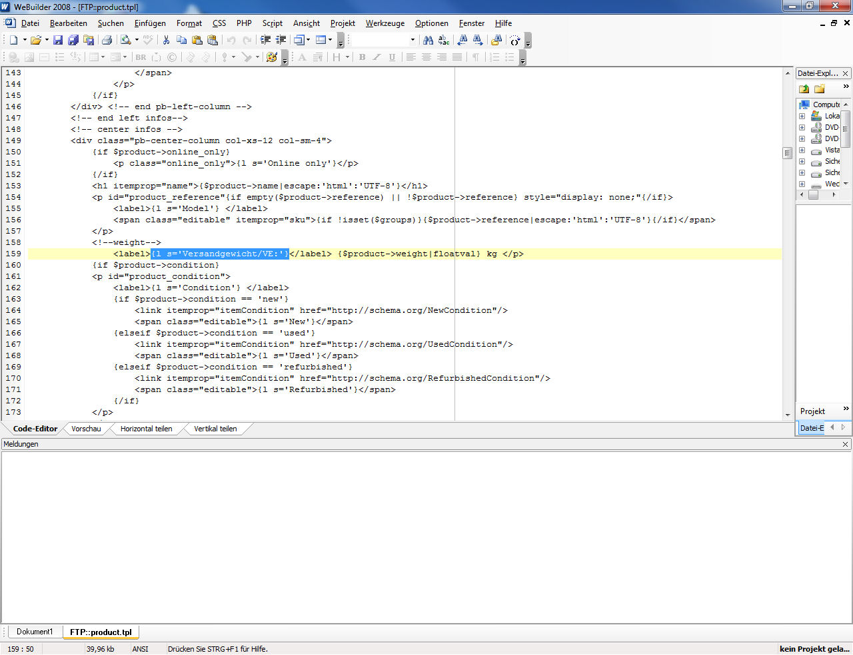The width and height of the screenshot is (853, 655).
Task: Save all open files from the toolbar
Action: pos(73,40)
